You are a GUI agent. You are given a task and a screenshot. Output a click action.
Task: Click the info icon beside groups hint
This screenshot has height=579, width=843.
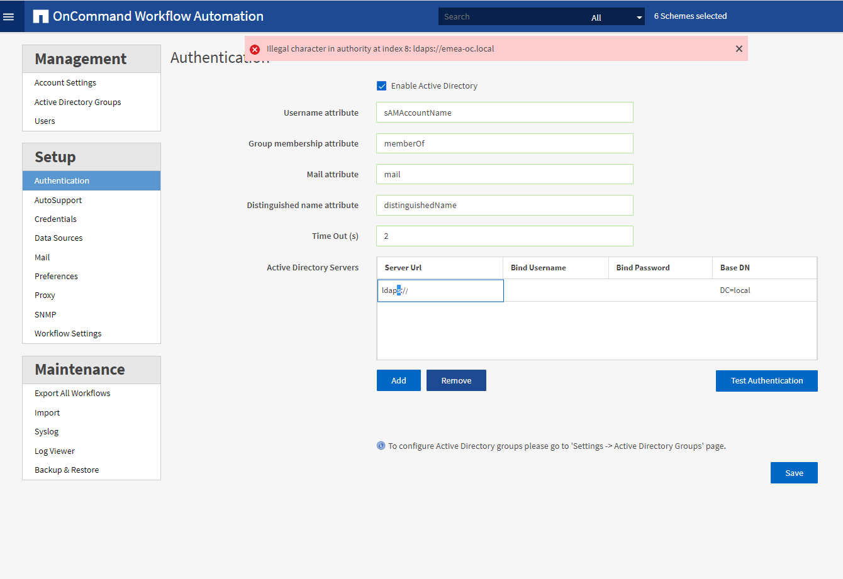coord(381,446)
